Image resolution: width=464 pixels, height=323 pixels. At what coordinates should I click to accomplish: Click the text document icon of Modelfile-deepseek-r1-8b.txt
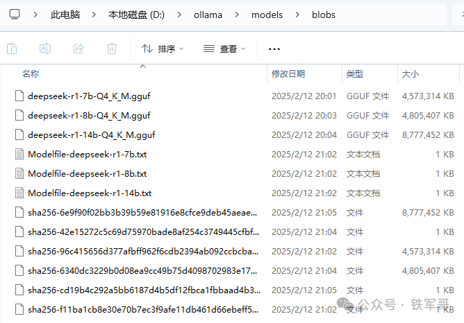(x=19, y=173)
